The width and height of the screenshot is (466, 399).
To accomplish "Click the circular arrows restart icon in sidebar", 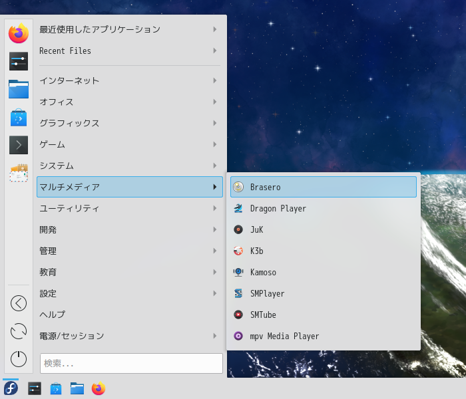I will click(x=19, y=331).
